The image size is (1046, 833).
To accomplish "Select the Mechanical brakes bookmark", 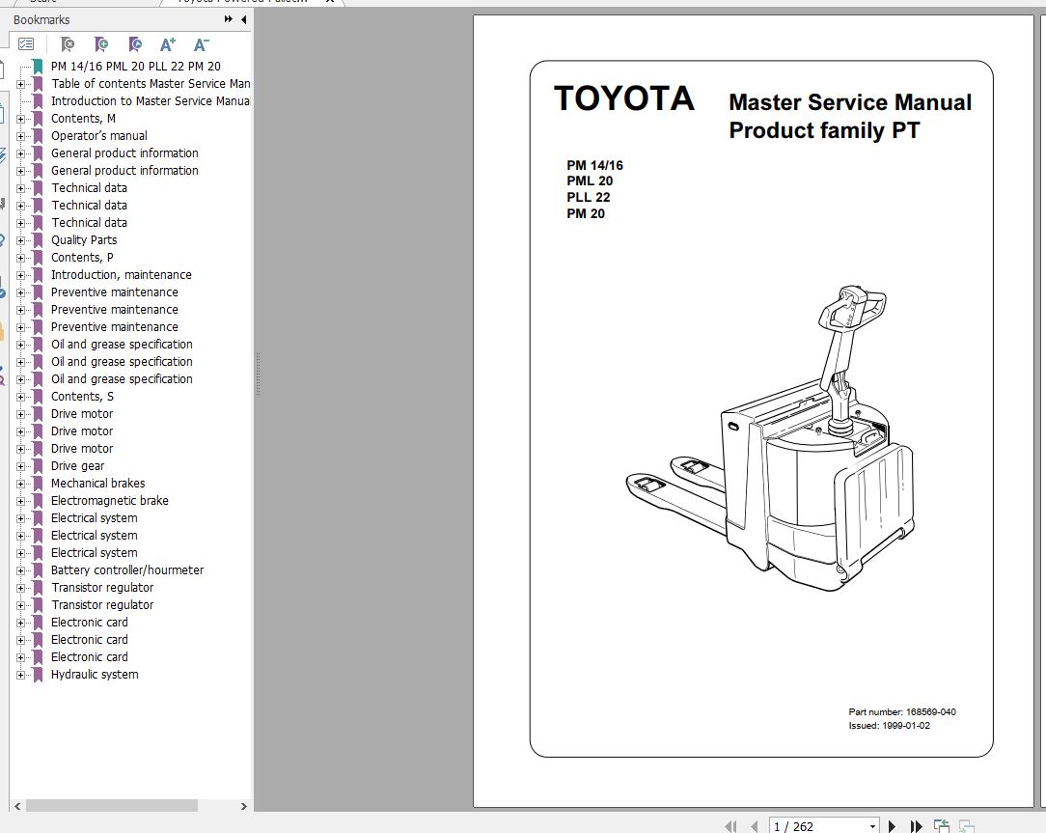I will click(98, 484).
